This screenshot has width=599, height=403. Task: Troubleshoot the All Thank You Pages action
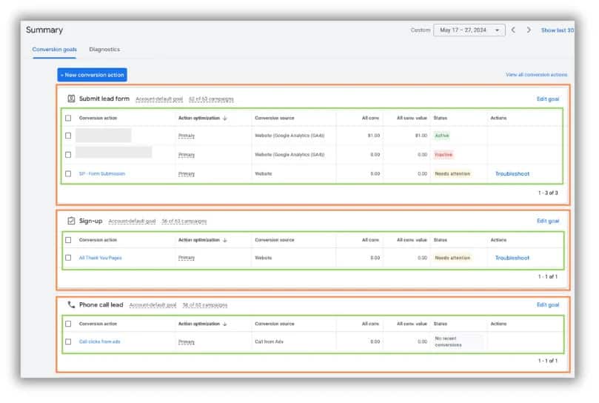pos(512,258)
